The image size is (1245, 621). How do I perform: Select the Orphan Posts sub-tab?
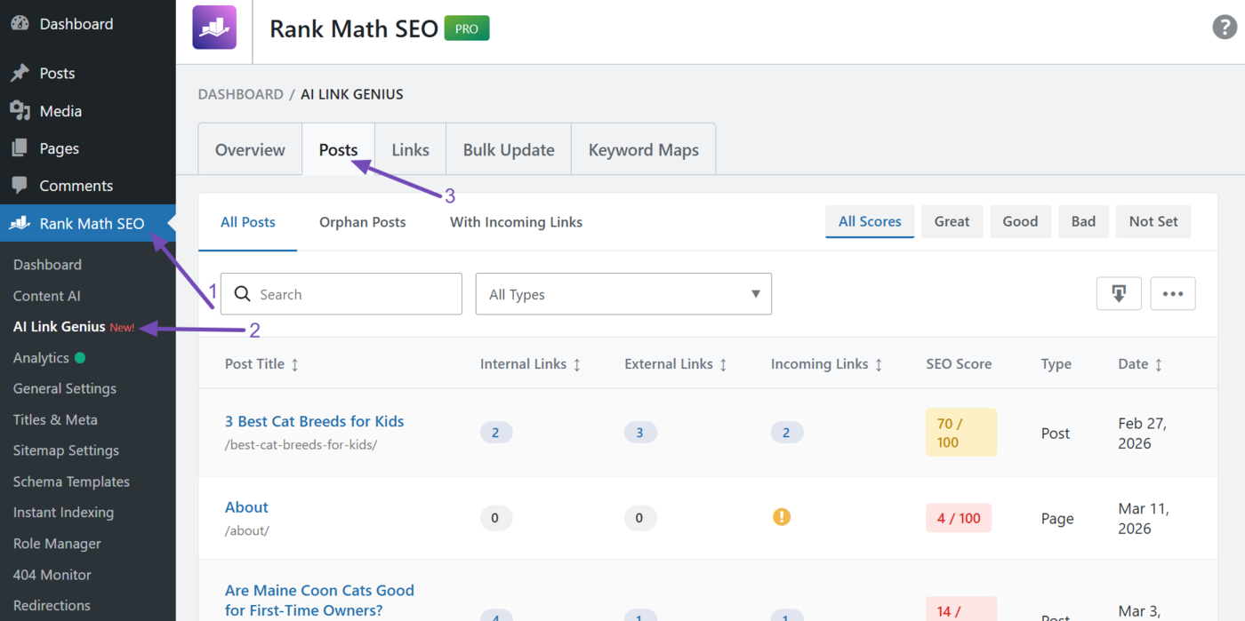(x=363, y=222)
